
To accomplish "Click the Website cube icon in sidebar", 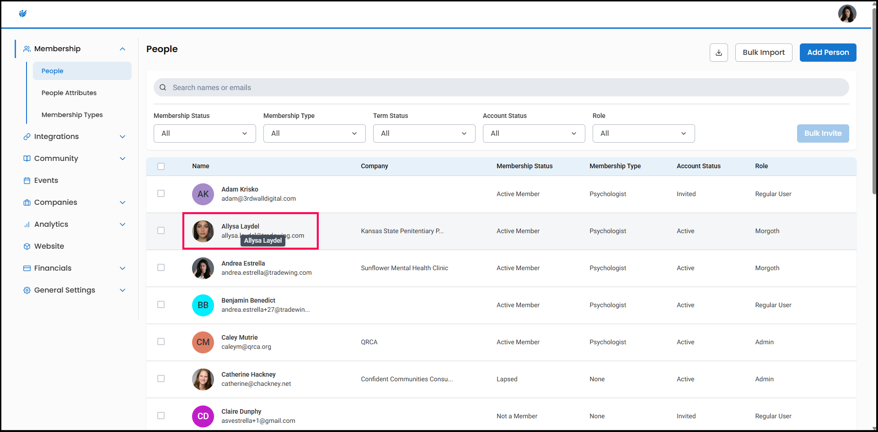I will pyautogui.click(x=27, y=246).
